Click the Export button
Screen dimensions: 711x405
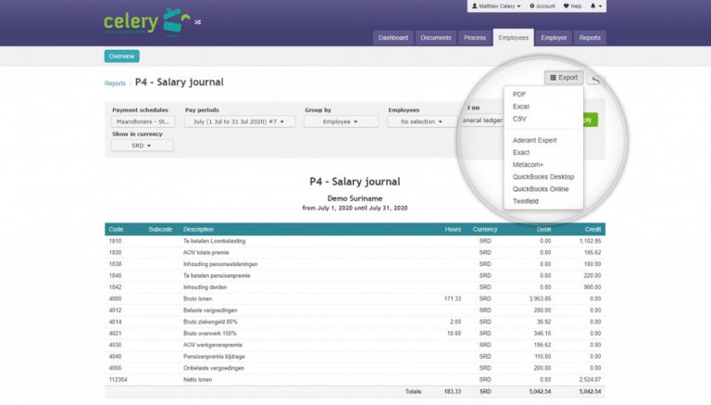pos(564,78)
